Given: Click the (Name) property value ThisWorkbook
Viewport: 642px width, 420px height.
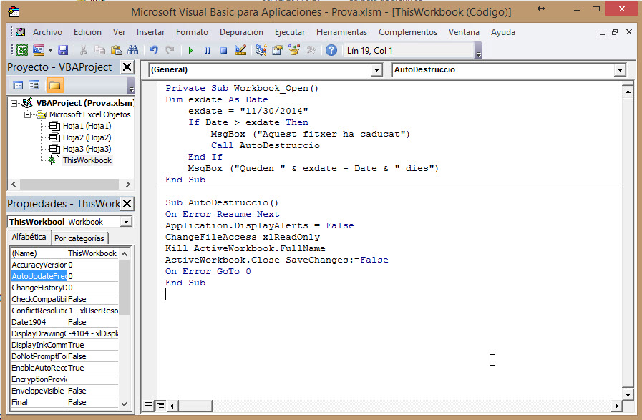Looking at the screenshot, I should pos(93,253).
